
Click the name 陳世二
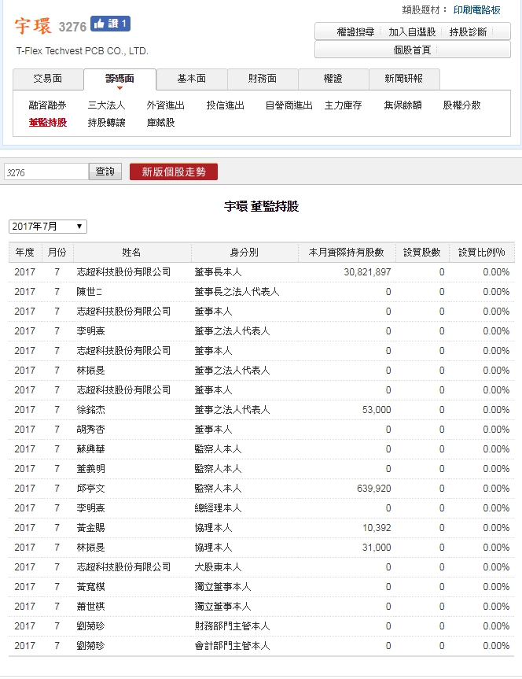(90, 292)
